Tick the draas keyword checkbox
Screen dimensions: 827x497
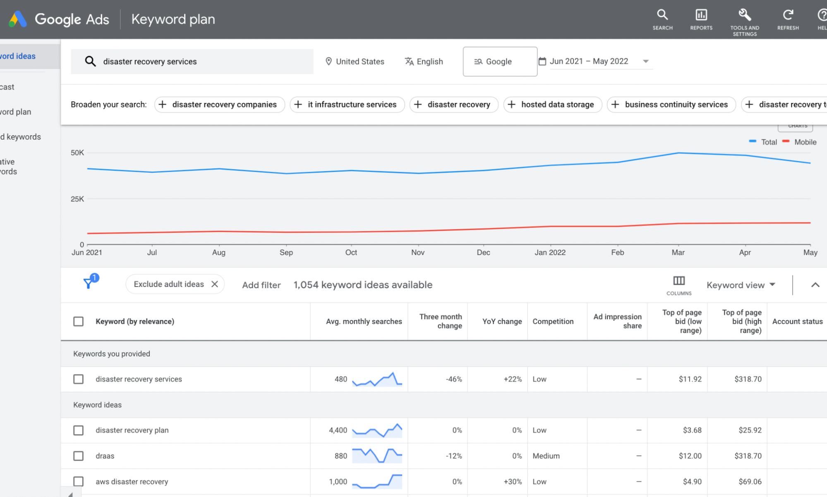[78, 456]
